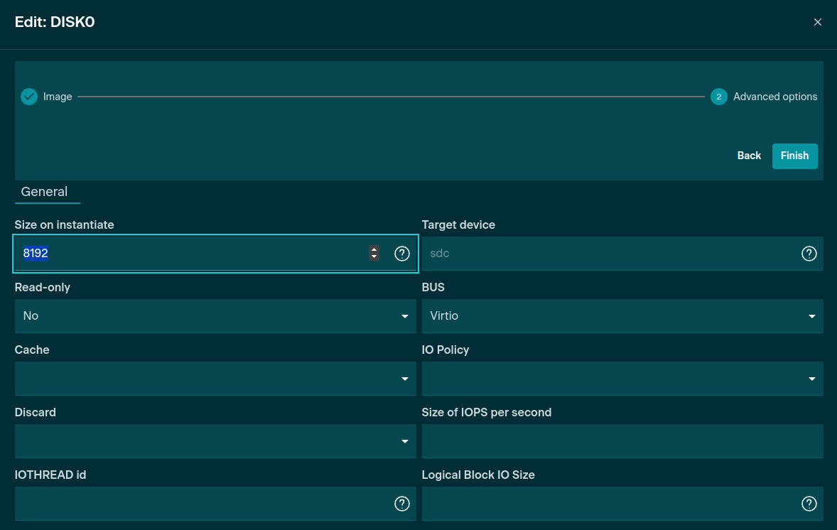Open the Cache dropdown

click(215, 379)
